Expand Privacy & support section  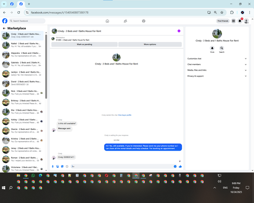[217, 76]
